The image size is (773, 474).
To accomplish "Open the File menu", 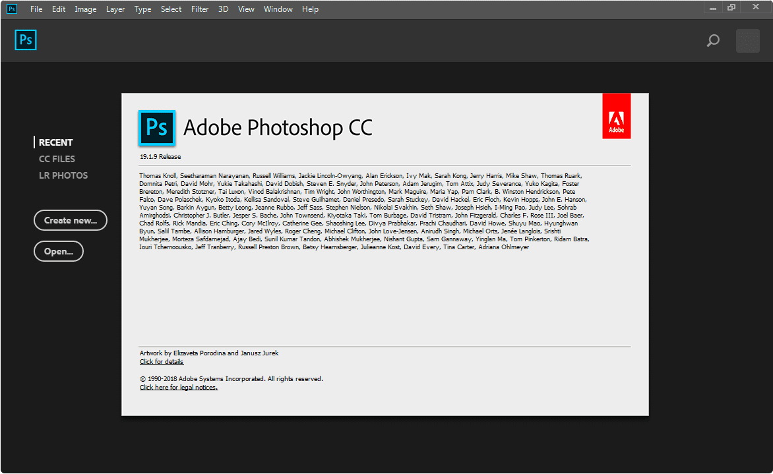I will click(36, 9).
